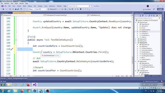Open the 175 % zoom dropdown
This screenshot has height=93, width=165.
tap(4, 76)
